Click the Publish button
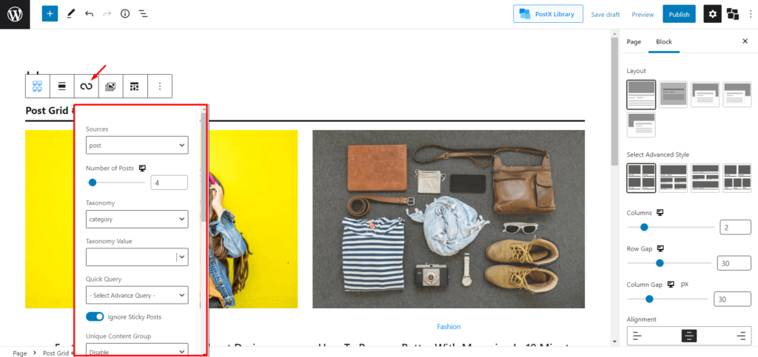758x357 pixels. 680,14
